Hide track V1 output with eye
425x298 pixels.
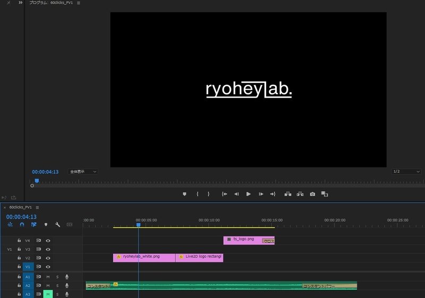coord(48,267)
